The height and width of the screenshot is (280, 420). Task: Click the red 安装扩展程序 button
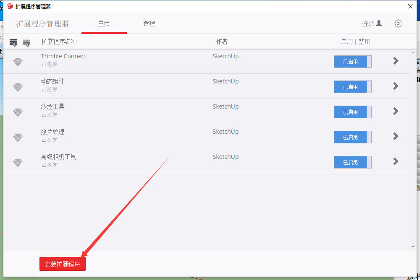[63, 264]
